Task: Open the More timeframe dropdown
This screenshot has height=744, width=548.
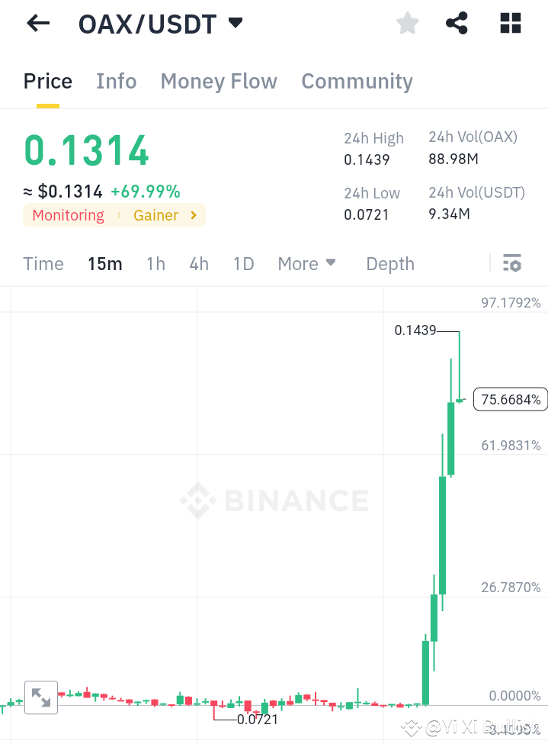Action: (x=306, y=263)
